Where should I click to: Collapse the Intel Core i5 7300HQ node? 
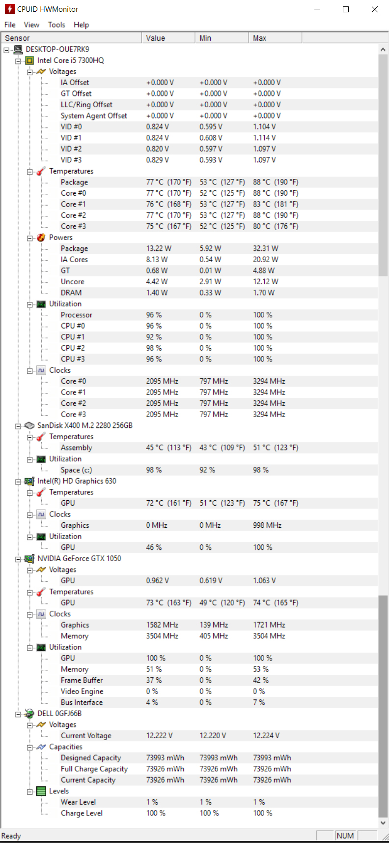[x=18, y=61]
